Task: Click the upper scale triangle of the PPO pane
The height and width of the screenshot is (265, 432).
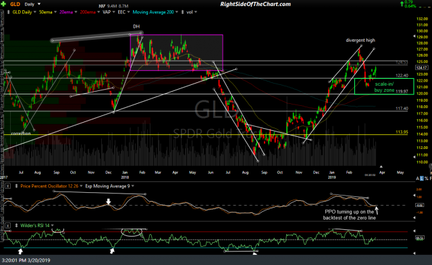Action: coord(414,196)
